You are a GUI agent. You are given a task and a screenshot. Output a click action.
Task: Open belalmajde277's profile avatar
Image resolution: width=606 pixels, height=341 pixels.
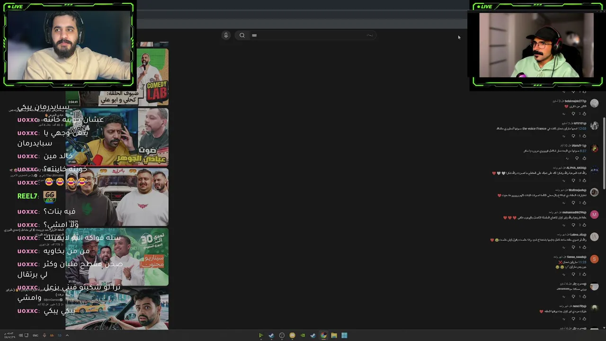[x=594, y=103]
